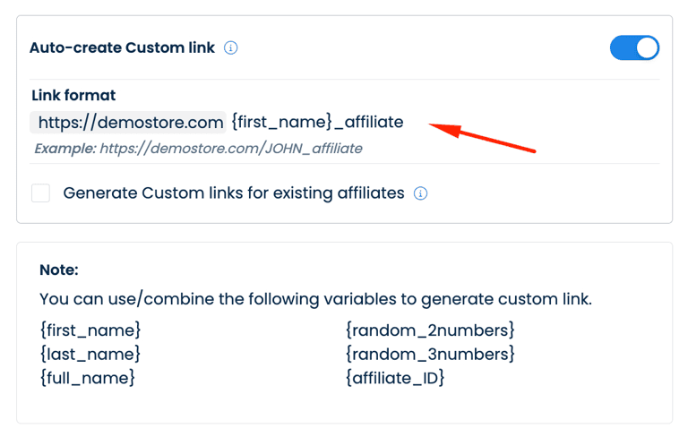Click the "Note:" heading
Image resolution: width=688 pixels, height=437 pixels.
pyautogui.click(x=59, y=270)
